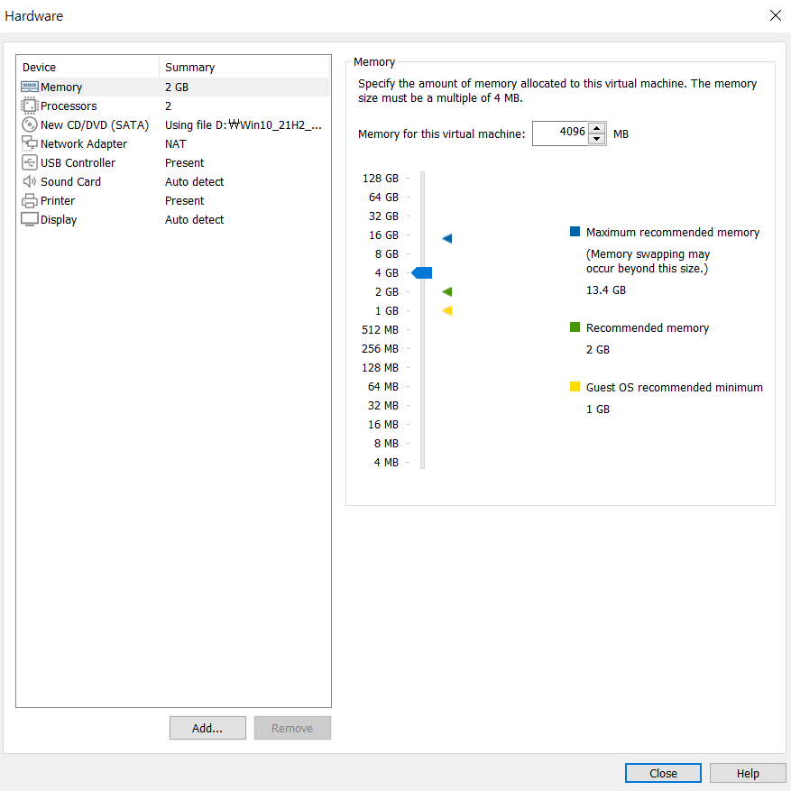Click the blue Maximum recommended memory legend square
The image size is (791, 791).
point(575,232)
